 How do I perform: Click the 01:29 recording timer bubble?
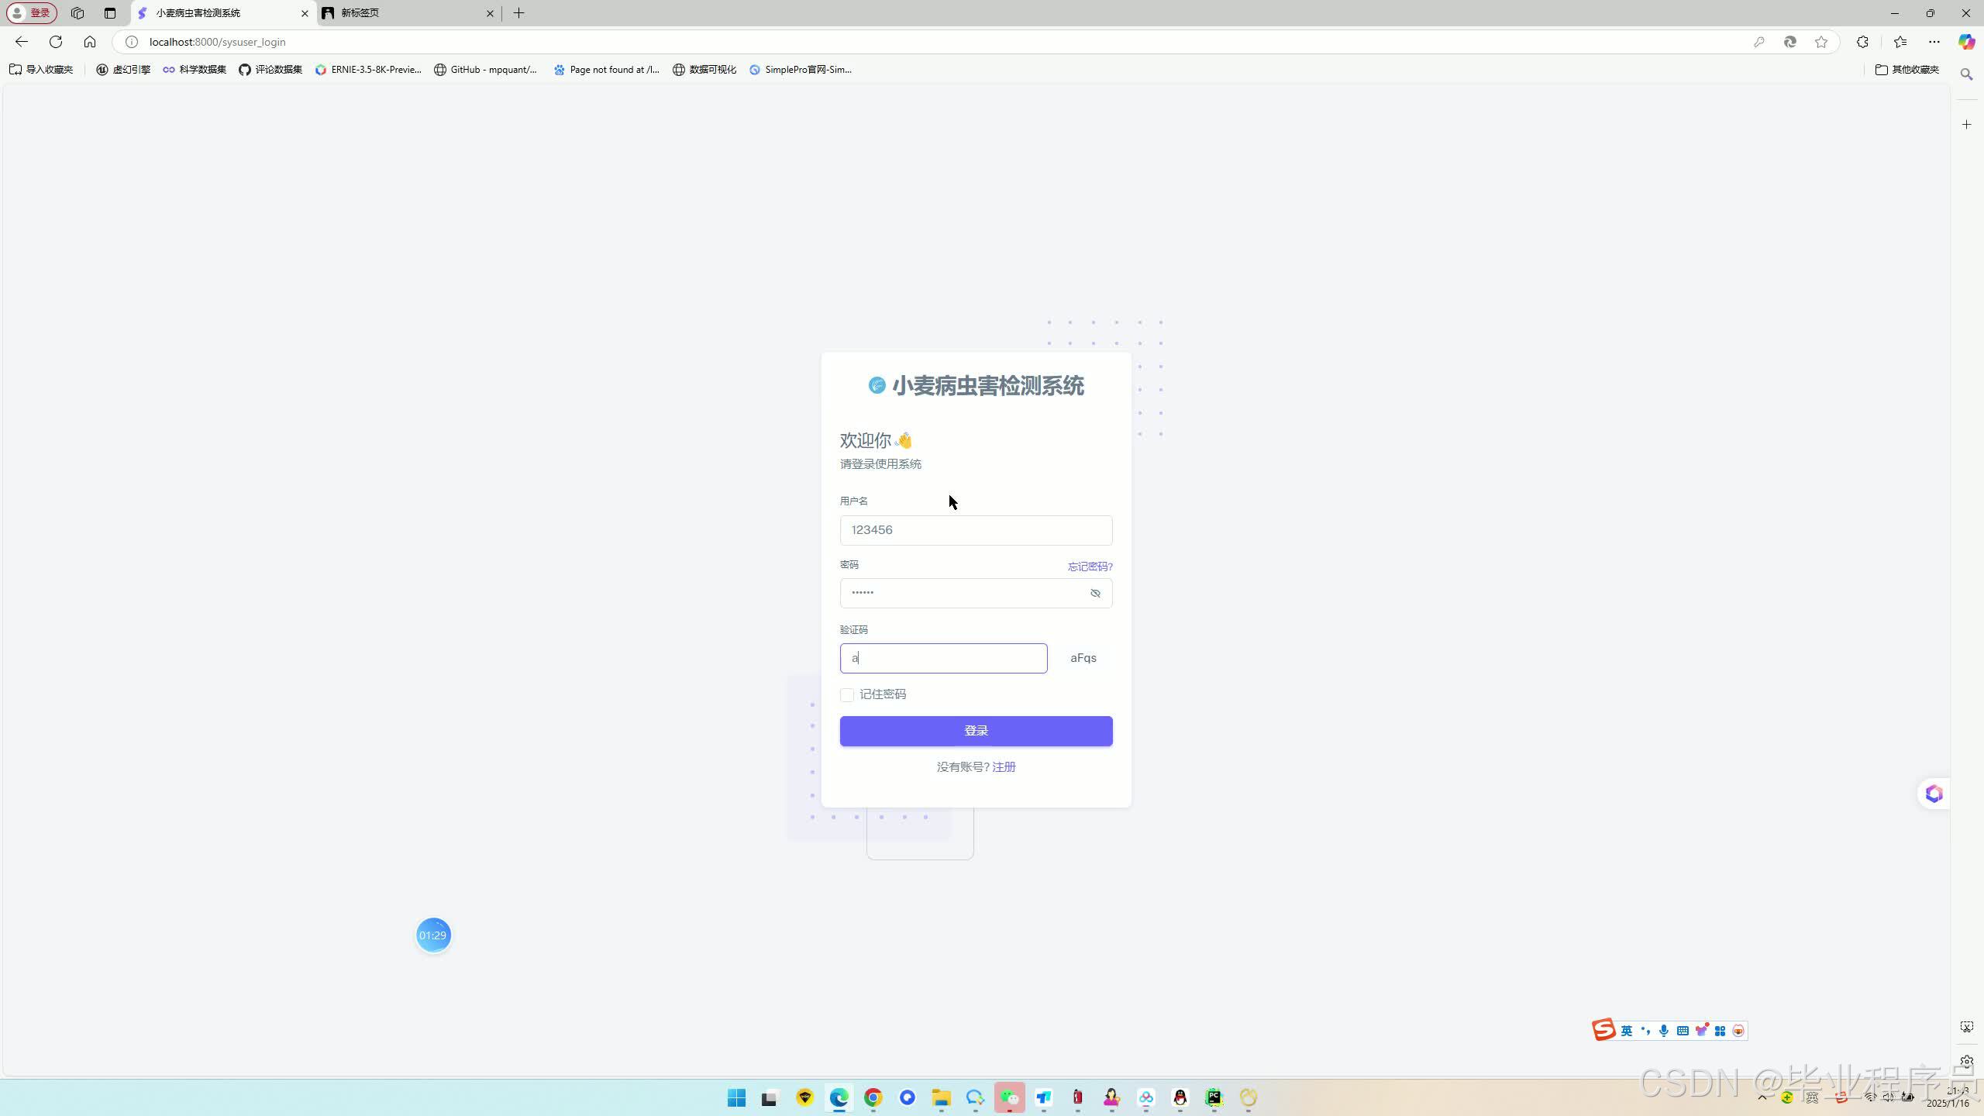(x=433, y=935)
